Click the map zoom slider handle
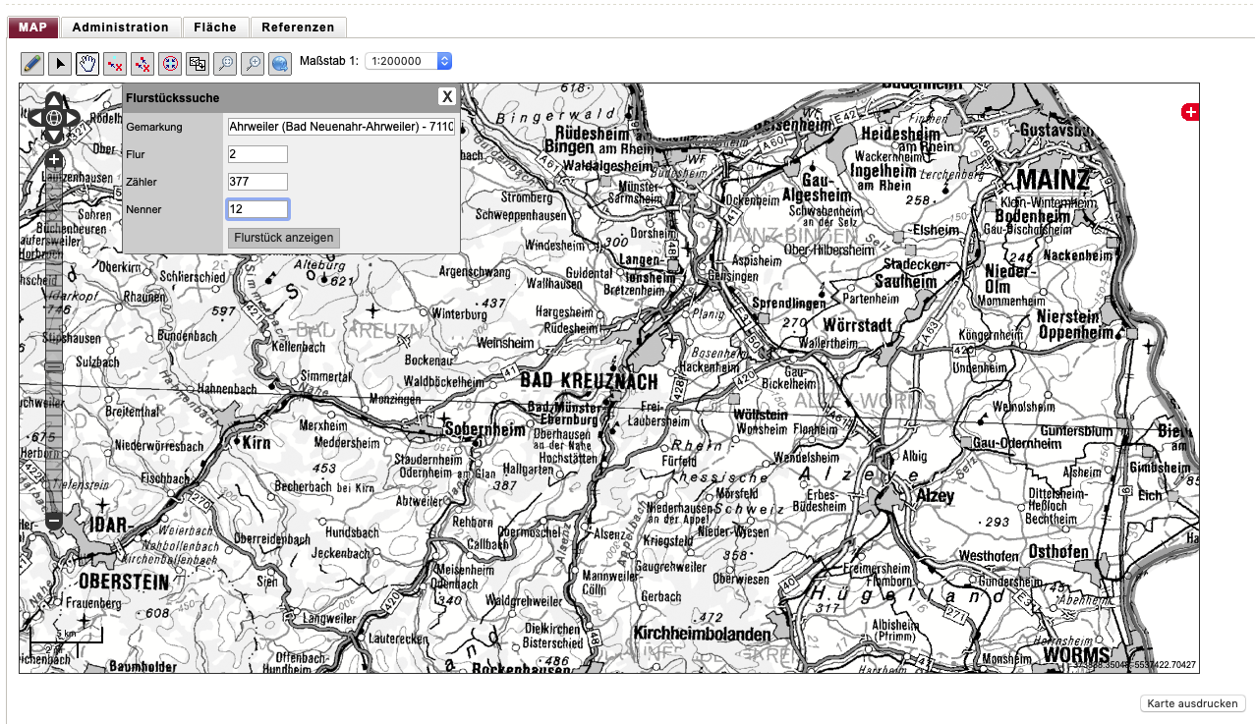1255x724 pixels. 54,366
